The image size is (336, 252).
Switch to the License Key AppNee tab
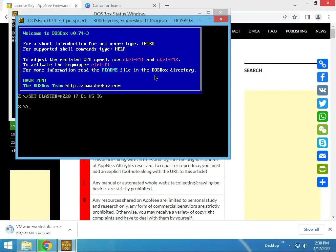41,6
